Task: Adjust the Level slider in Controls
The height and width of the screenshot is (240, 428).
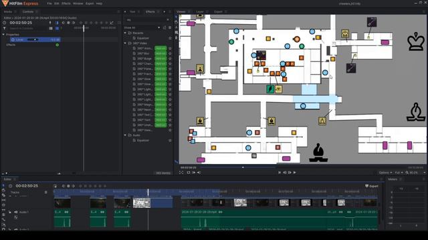Action: (33, 40)
